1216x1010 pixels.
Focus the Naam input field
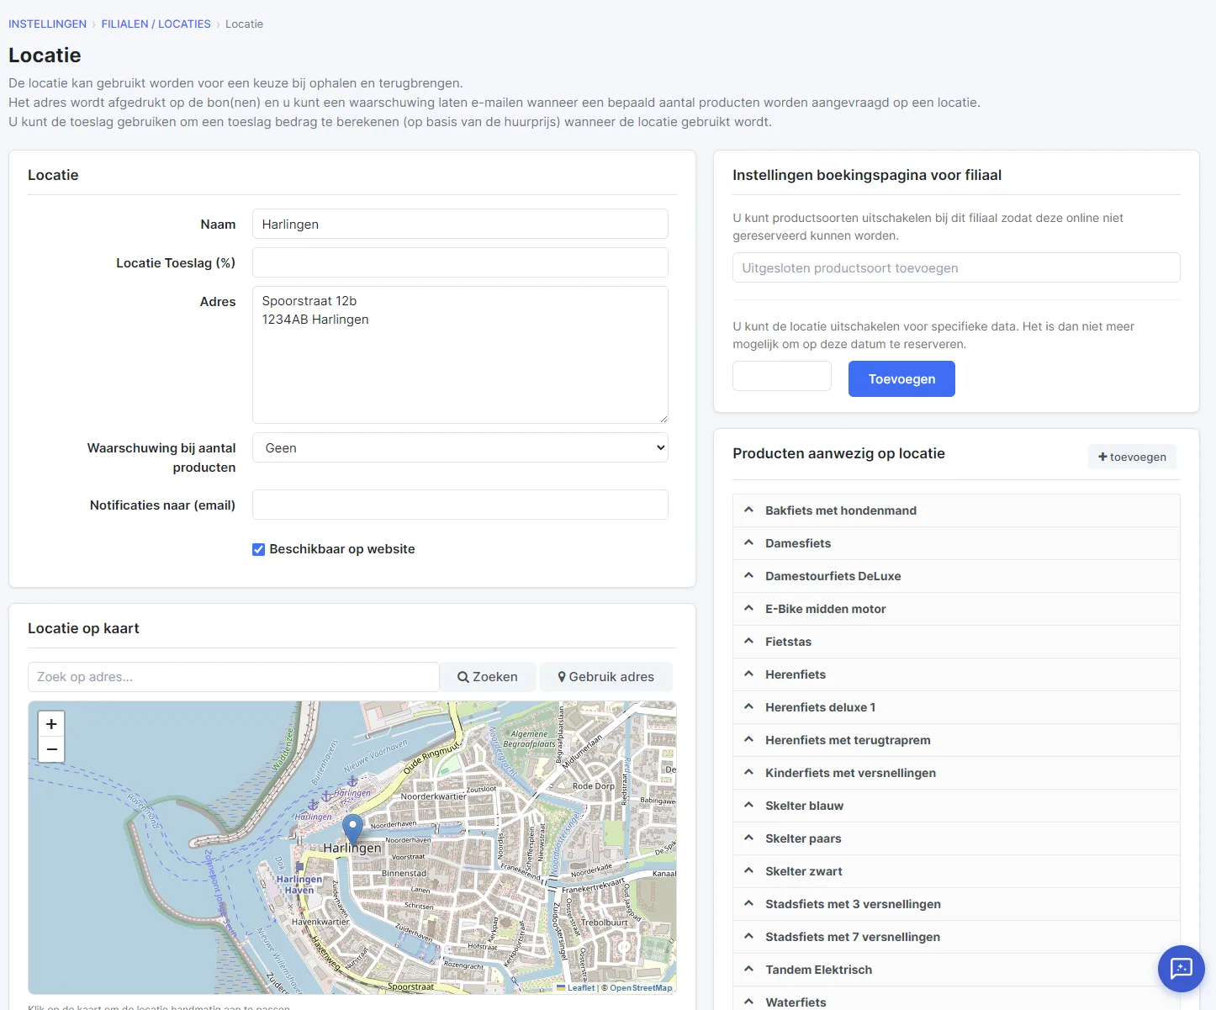click(x=460, y=224)
